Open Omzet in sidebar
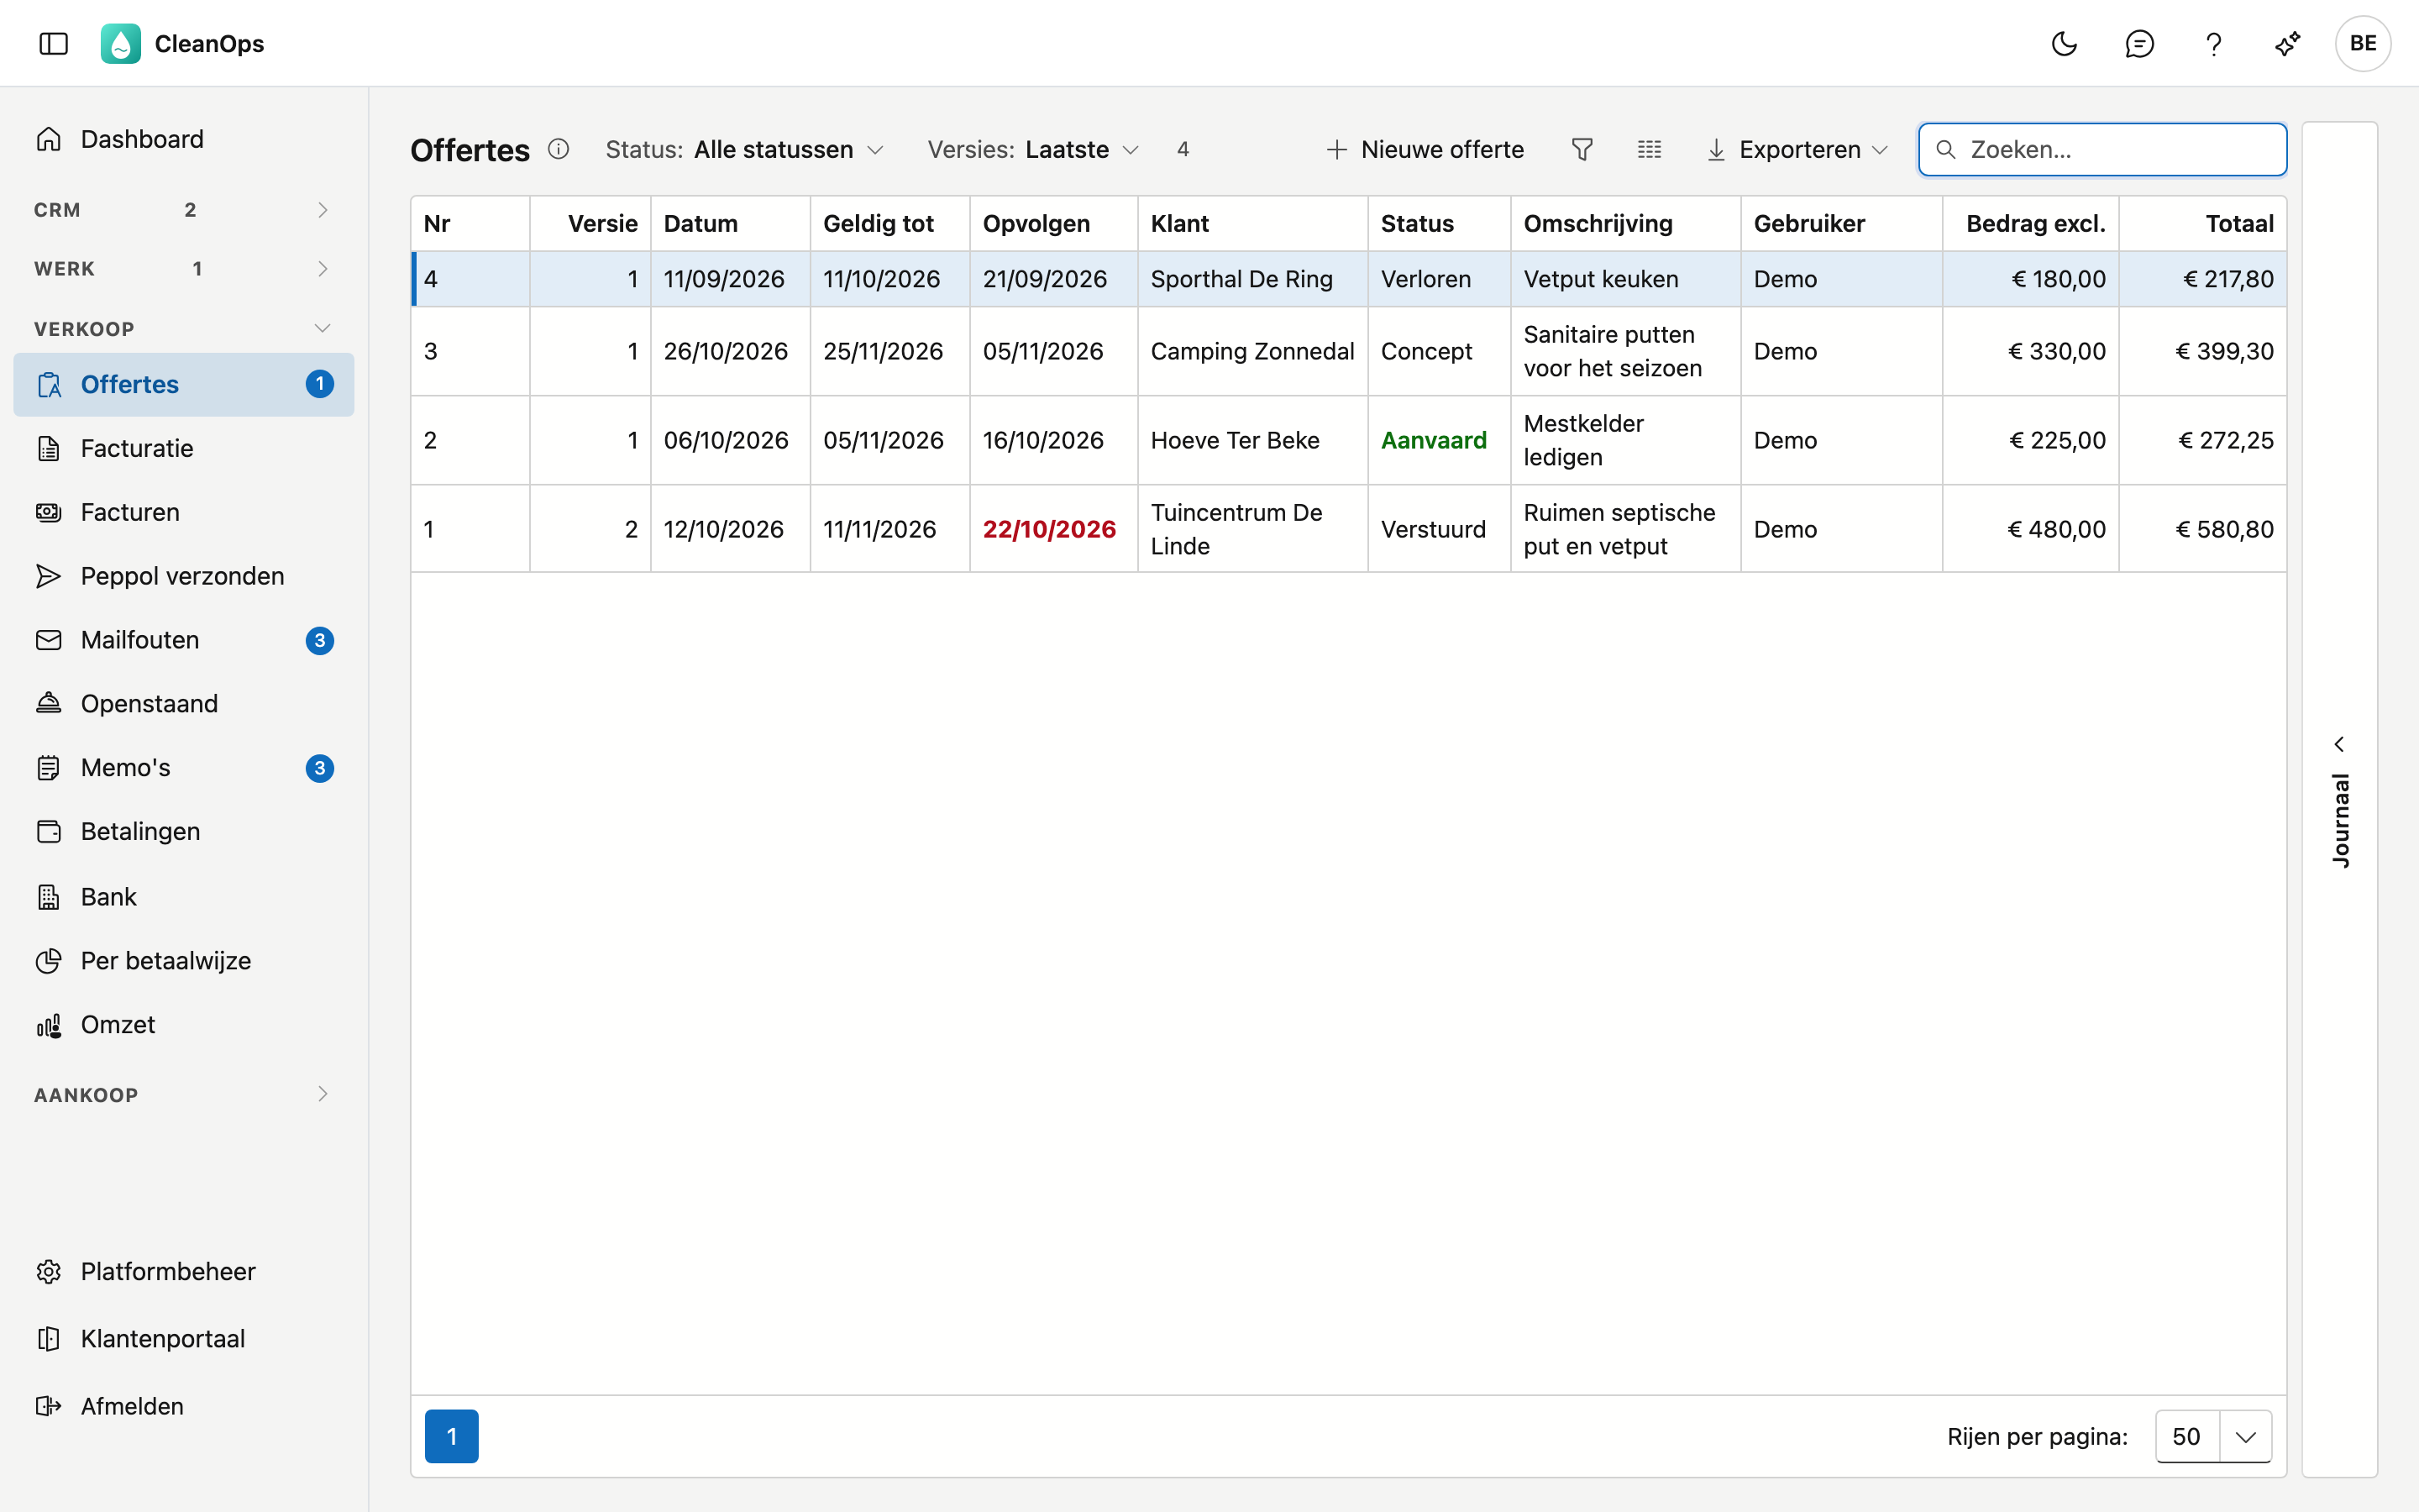This screenshot has height=1512, width=2419. (x=184, y=1025)
